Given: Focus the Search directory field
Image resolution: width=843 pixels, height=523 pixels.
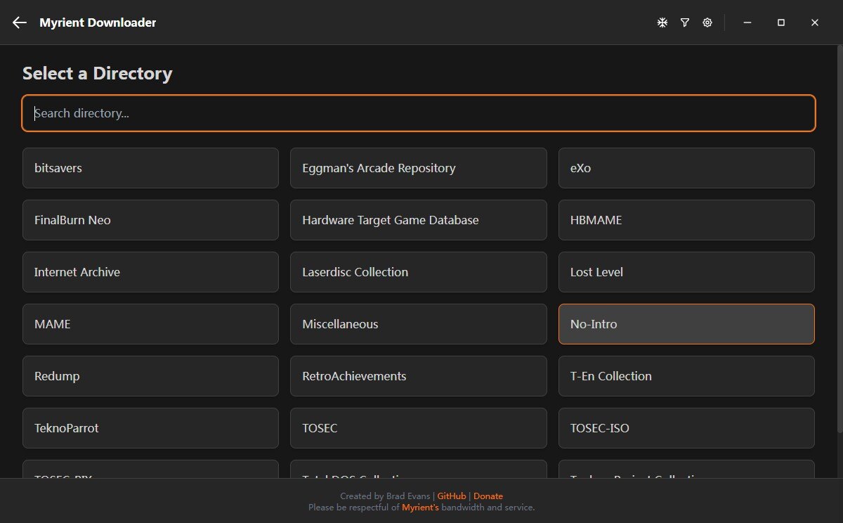Looking at the screenshot, I should (x=419, y=113).
